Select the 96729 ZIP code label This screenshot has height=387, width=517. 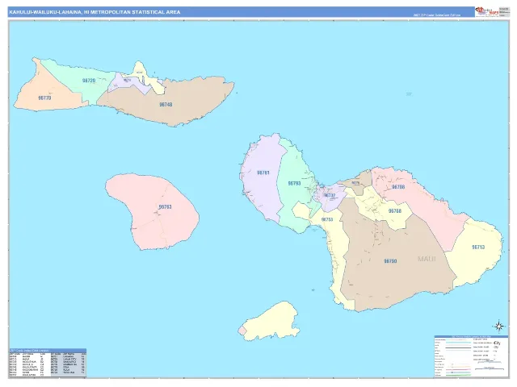89,81
